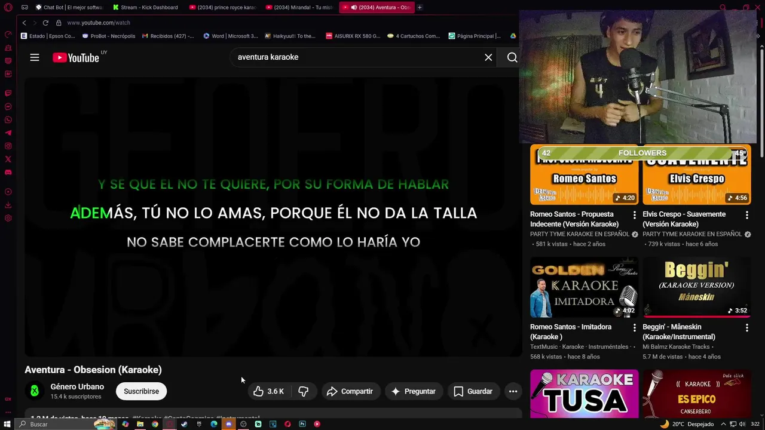Screen dimensions: 765x430
Task: Open Twitch in Opera sidebar
Action: tap(8, 93)
